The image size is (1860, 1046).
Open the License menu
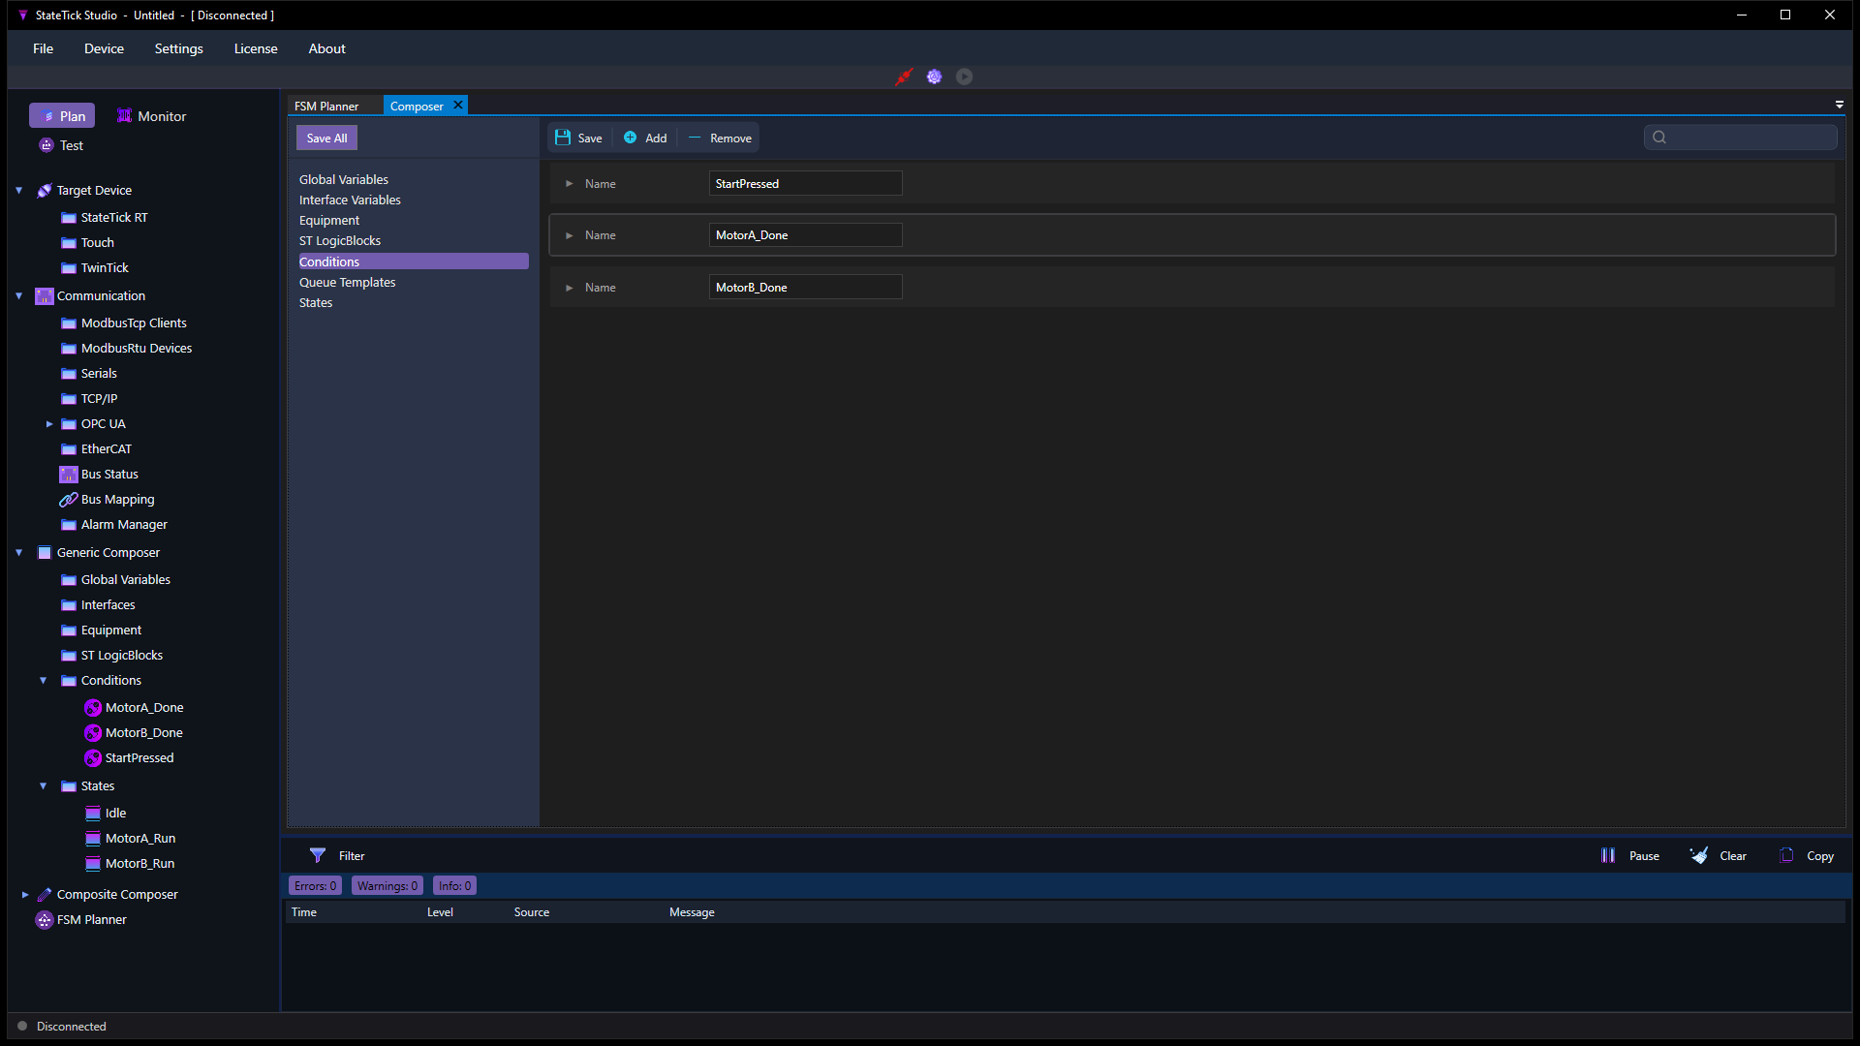256,48
